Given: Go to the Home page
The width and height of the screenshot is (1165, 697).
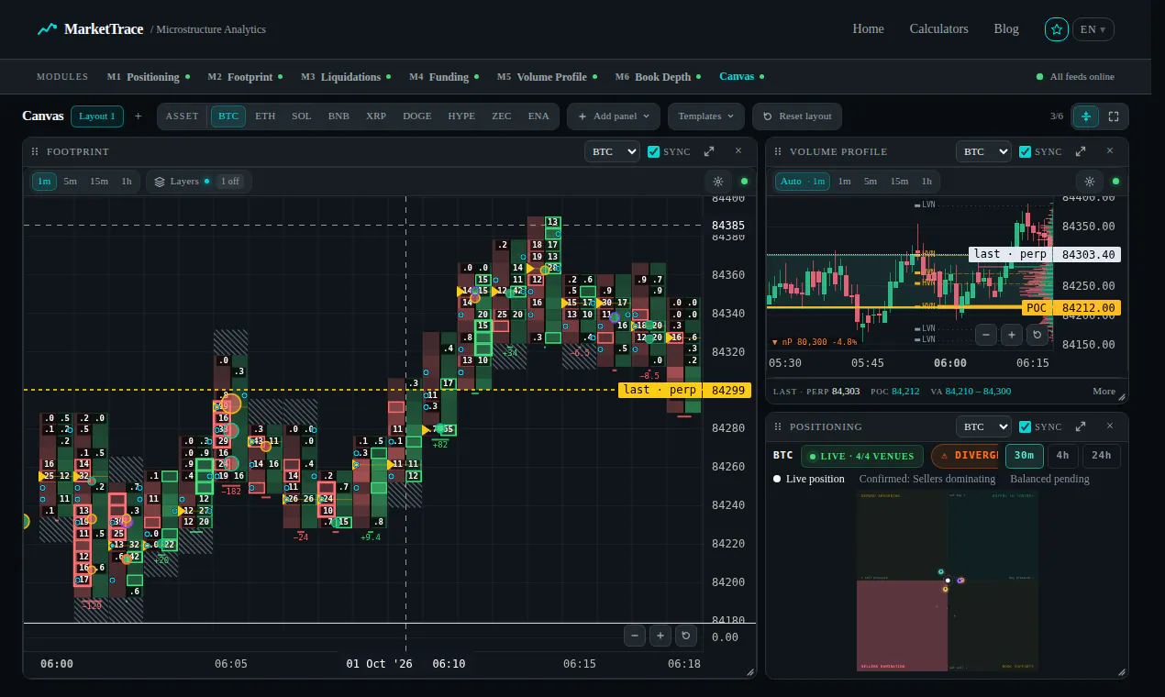Looking at the screenshot, I should (x=868, y=29).
